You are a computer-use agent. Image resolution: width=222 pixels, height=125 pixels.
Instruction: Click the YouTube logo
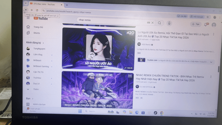point(41,18)
